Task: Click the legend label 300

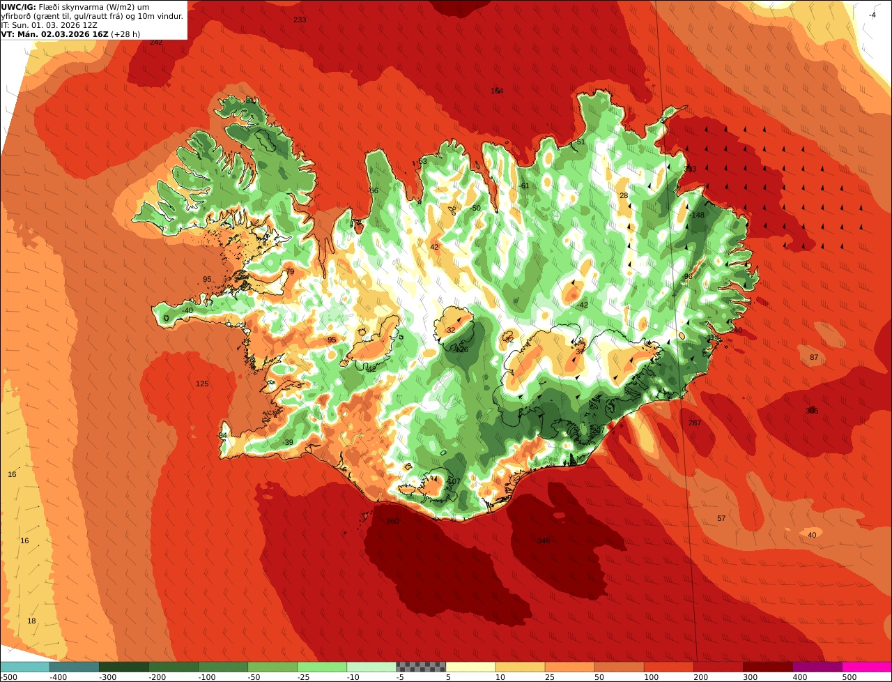Action: click(x=751, y=677)
